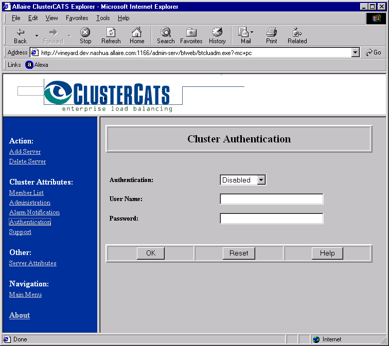Viewport: 389px width, 346px height.
Task: Open the Alexa link icon
Action: pyautogui.click(x=29, y=65)
